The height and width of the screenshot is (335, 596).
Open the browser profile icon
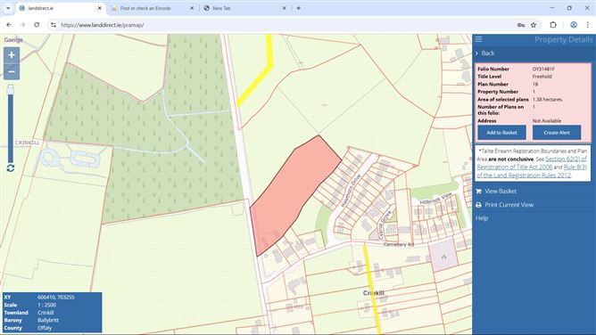tap(574, 25)
